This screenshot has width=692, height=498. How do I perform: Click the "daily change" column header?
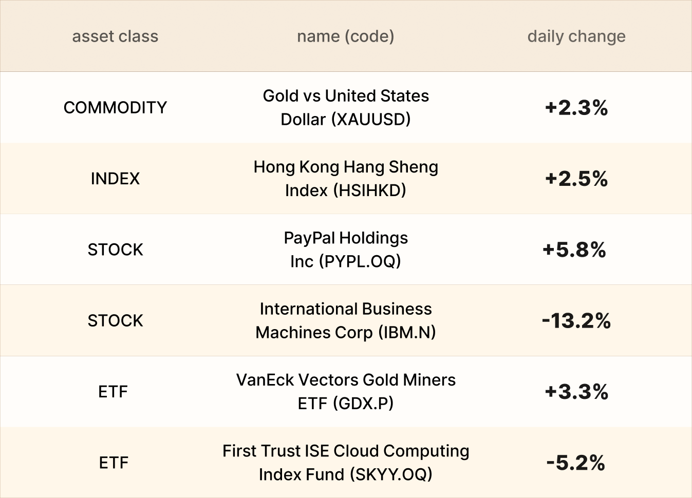click(576, 36)
